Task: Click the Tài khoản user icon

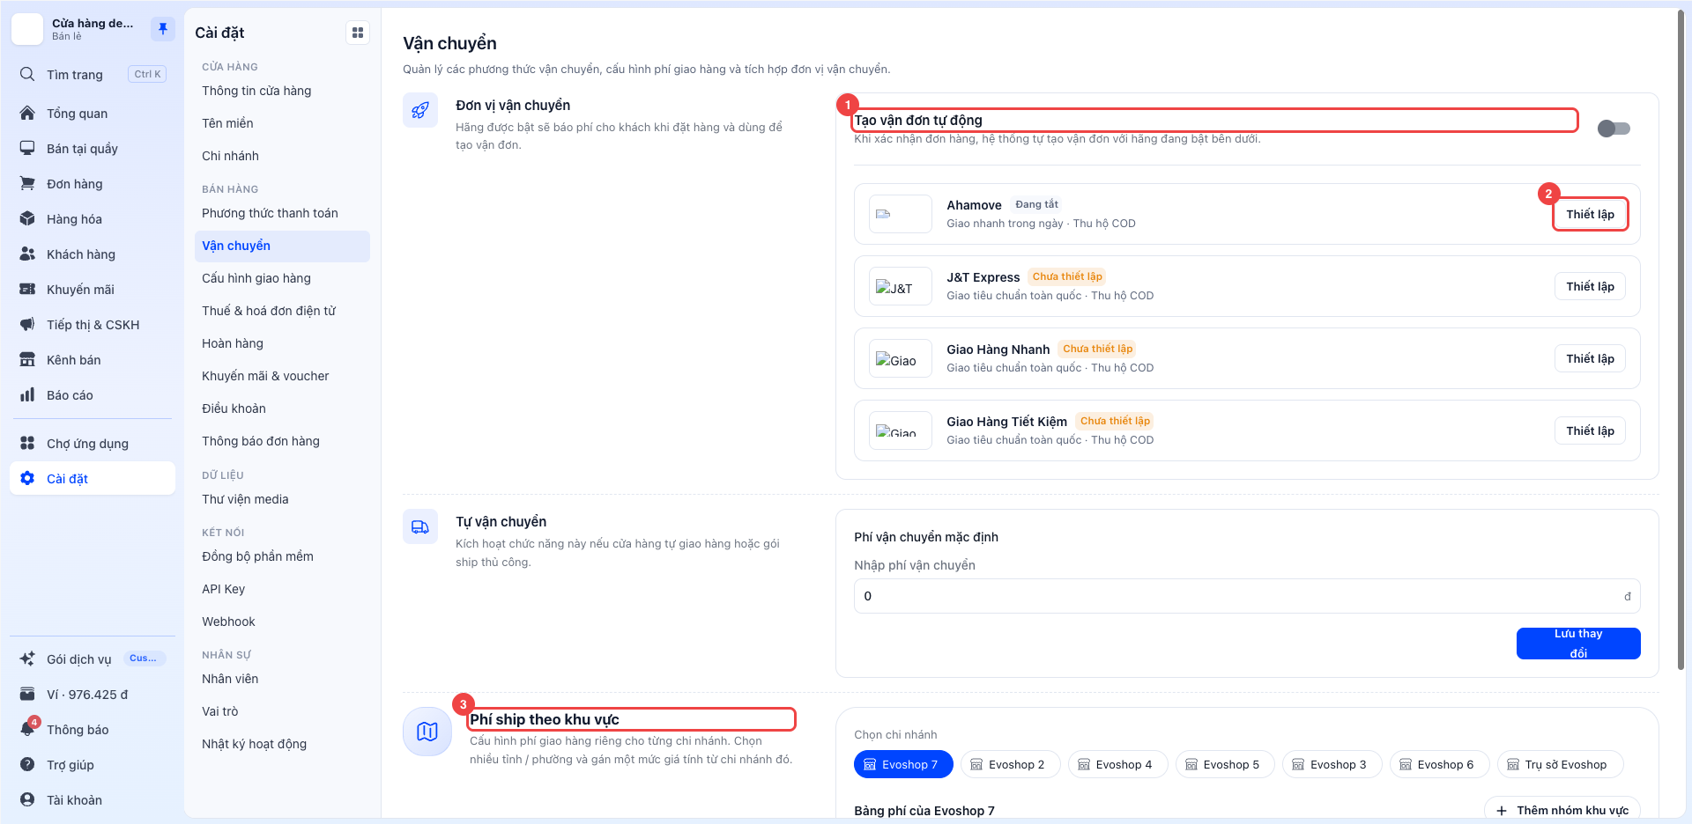Action: tap(27, 800)
